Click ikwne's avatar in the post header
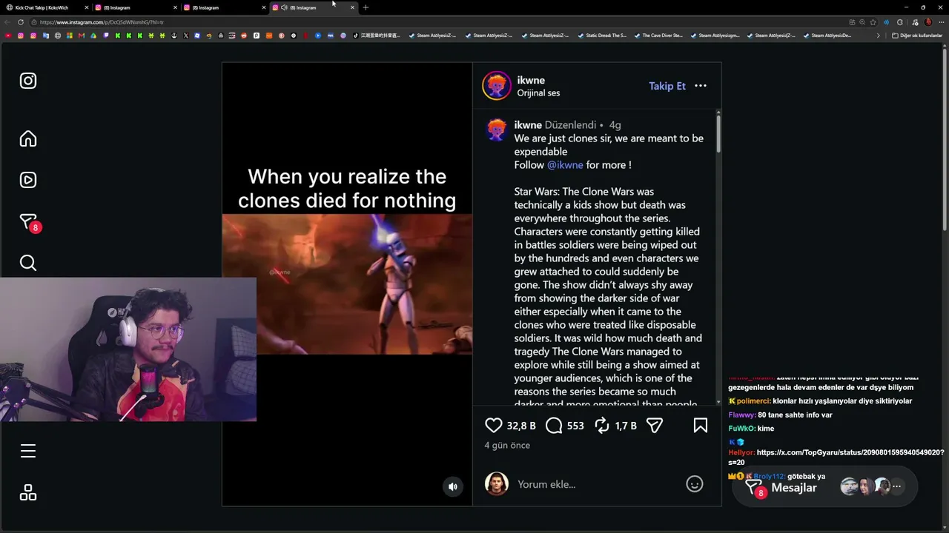 (x=497, y=86)
